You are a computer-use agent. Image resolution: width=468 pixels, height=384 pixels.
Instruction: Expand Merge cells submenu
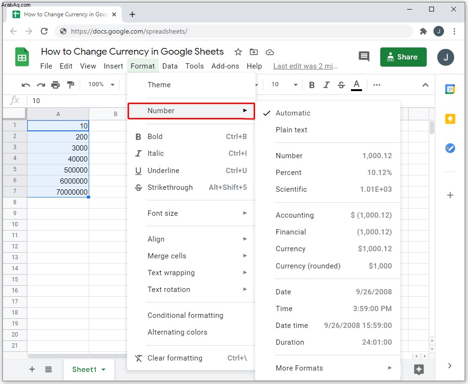[191, 256]
